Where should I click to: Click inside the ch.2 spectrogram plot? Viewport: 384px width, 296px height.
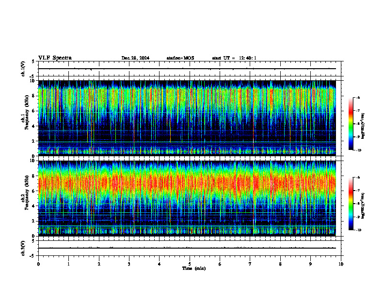pyautogui.click(x=187, y=198)
